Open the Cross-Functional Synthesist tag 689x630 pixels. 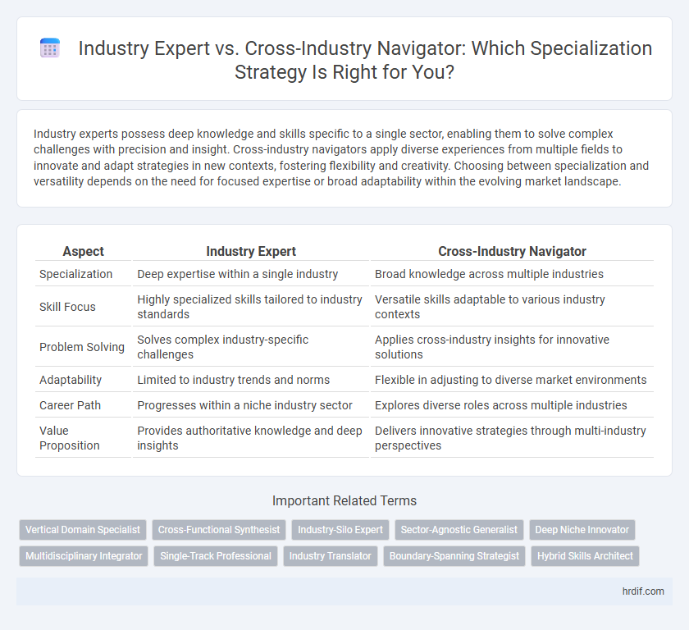[219, 530]
